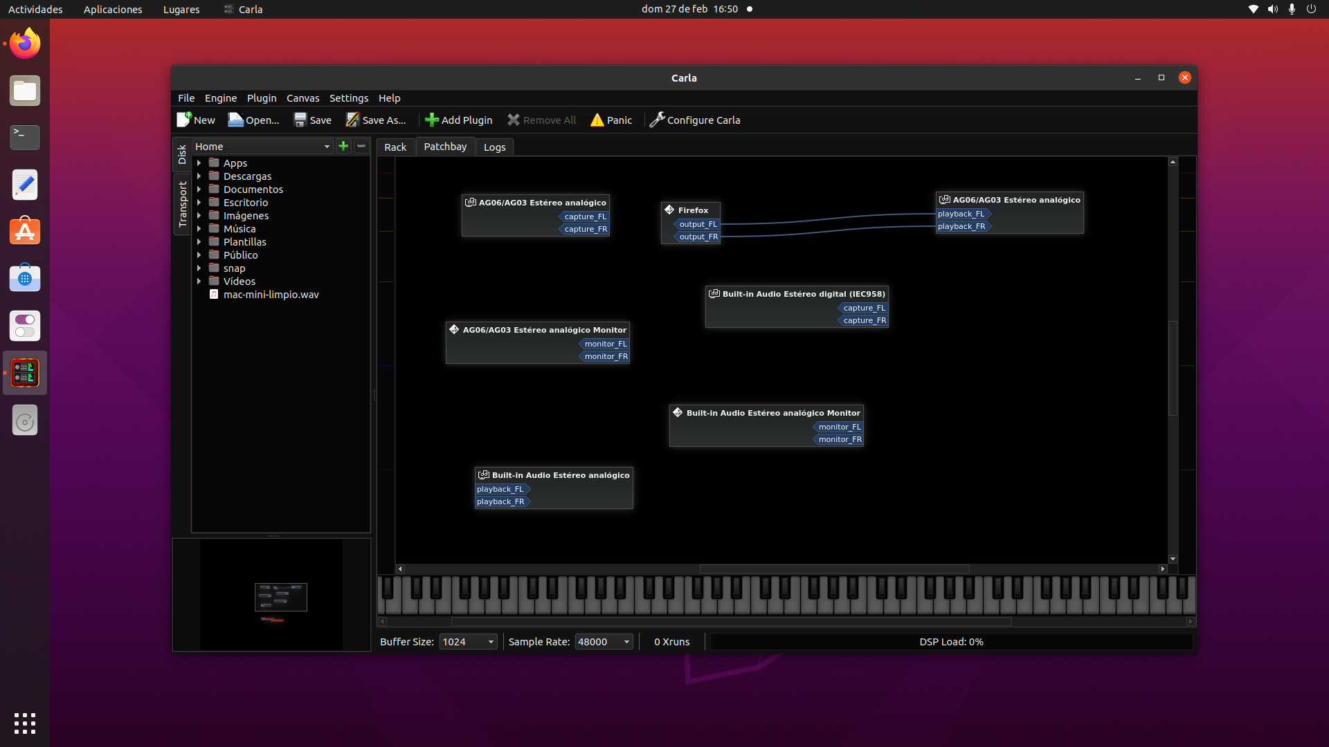
Task: Click the Save disk icon
Action: 300,120
